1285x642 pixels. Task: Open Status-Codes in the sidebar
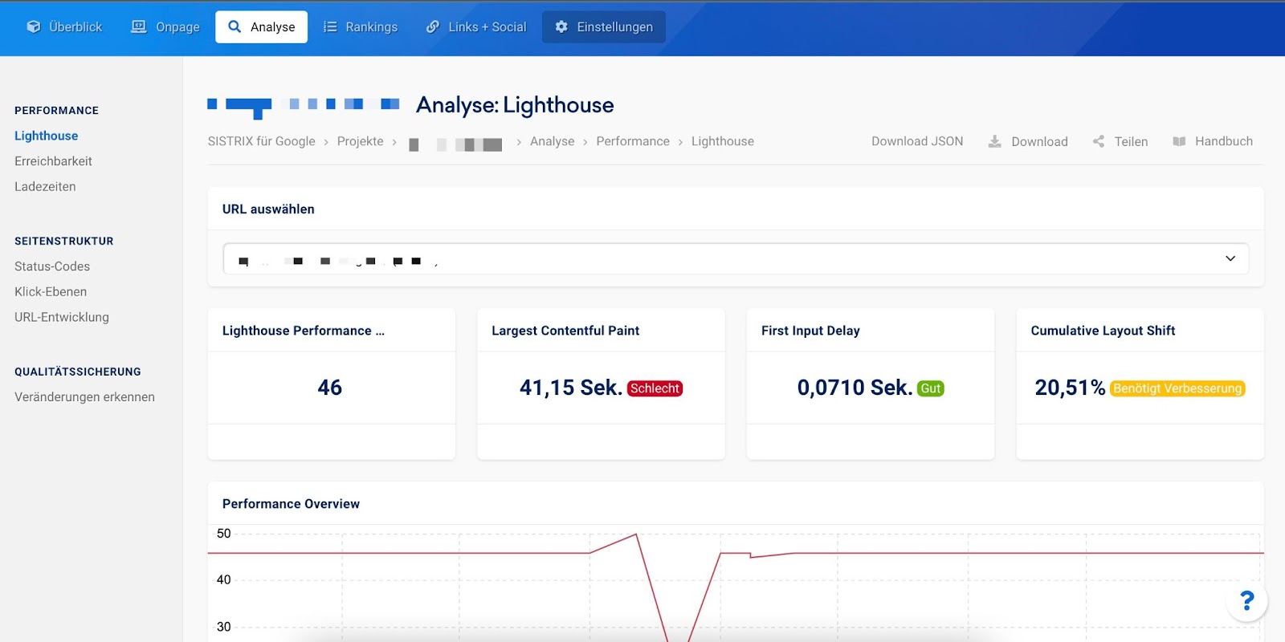click(52, 266)
